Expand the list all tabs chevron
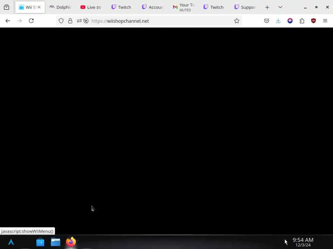Viewport: 333px width, 249px height. (280, 7)
